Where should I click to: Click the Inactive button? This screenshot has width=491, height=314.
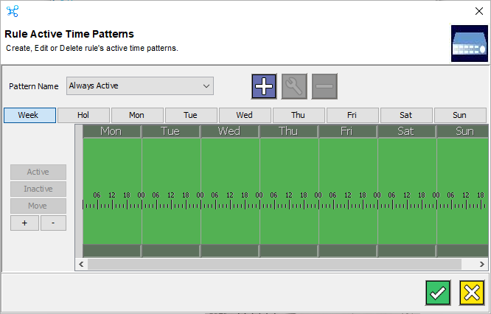pos(38,189)
